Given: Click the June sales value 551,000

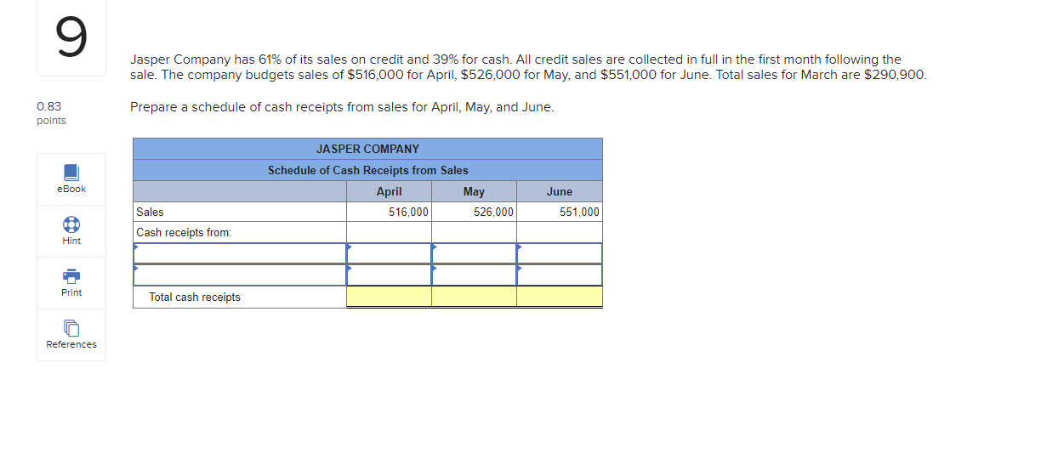Looking at the screenshot, I should [x=579, y=212].
